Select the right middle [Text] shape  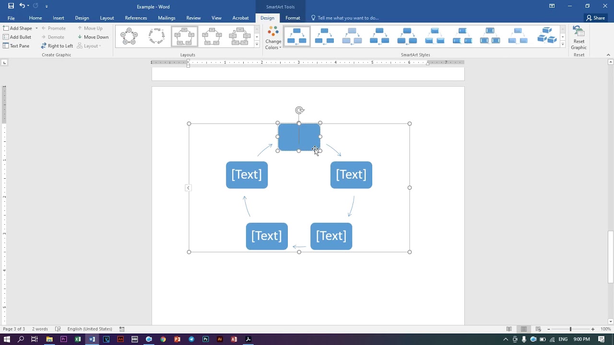click(x=351, y=175)
